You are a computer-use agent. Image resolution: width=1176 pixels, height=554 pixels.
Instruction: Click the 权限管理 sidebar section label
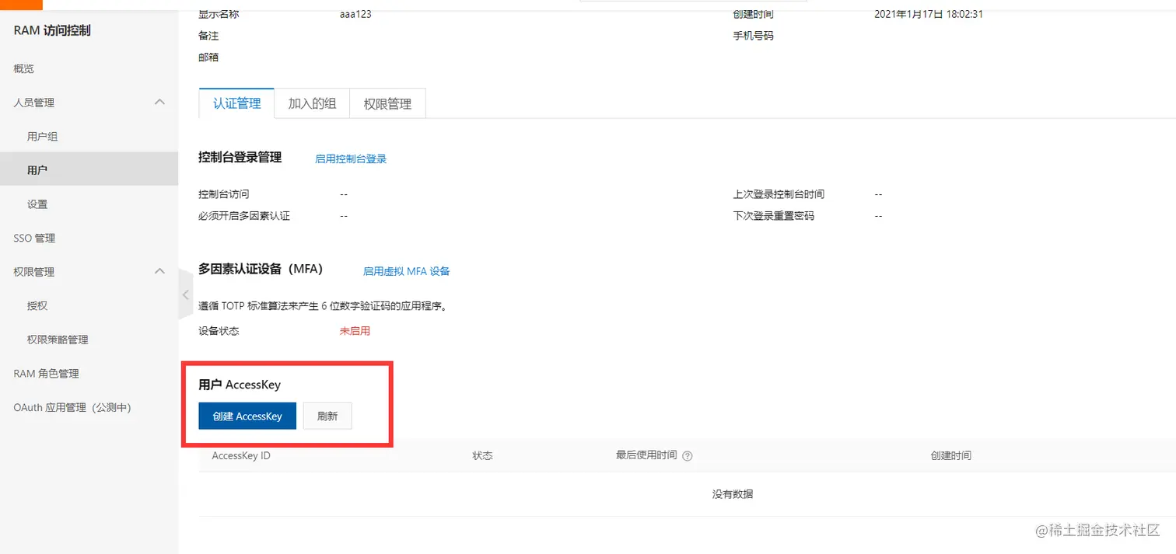33,271
